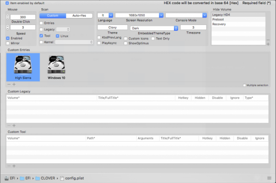
Task: Toggle the Scan Linux checkbox
Action: pos(57,36)
